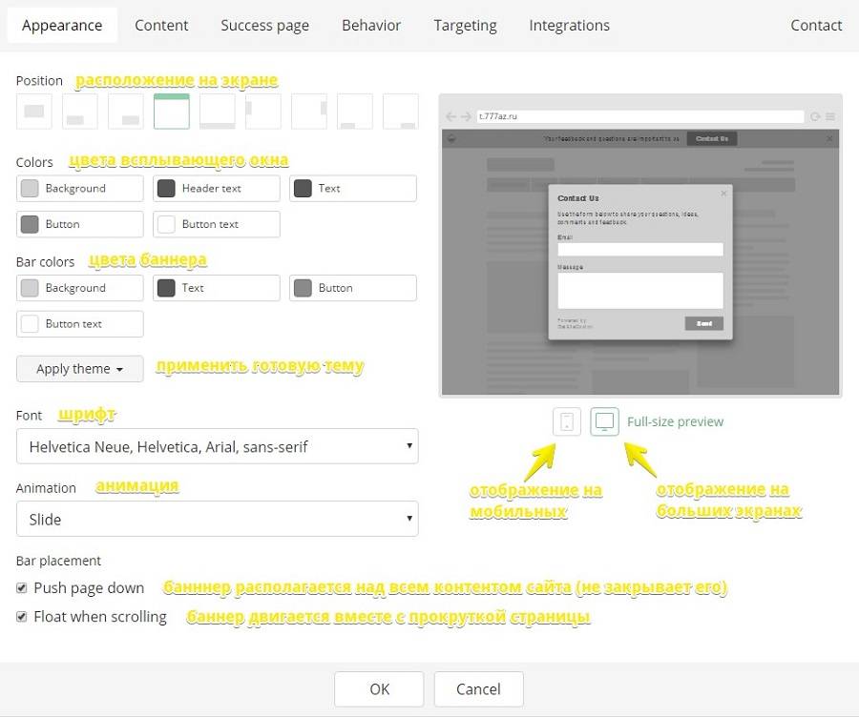859x717 pixels.
Task: Click the Email field in preview popup
Action: tap(640, 250)
